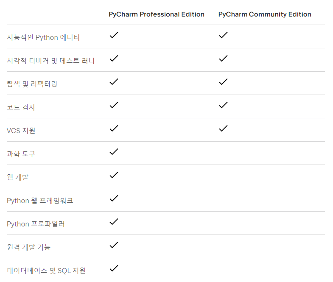333x282 pixels.
Task: Select the PyCharm Professional Edition column header
Action: (x=157, y=14)
